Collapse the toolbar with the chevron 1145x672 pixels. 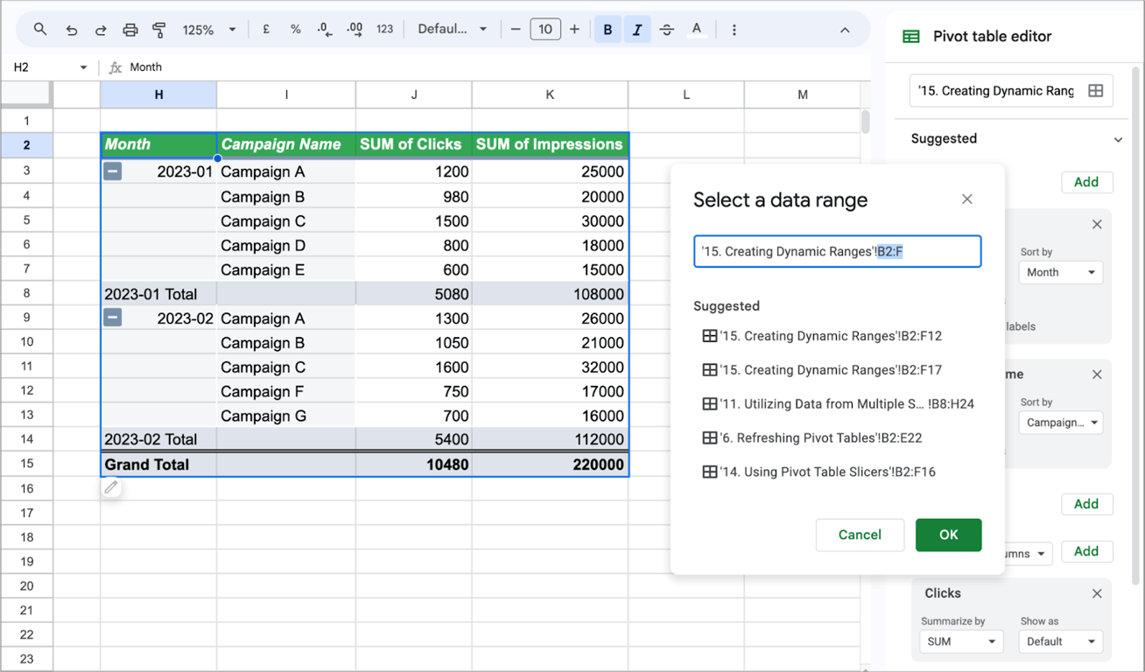click(x=845, y=30)
